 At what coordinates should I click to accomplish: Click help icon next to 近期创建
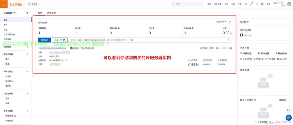(x=192, y=28)
